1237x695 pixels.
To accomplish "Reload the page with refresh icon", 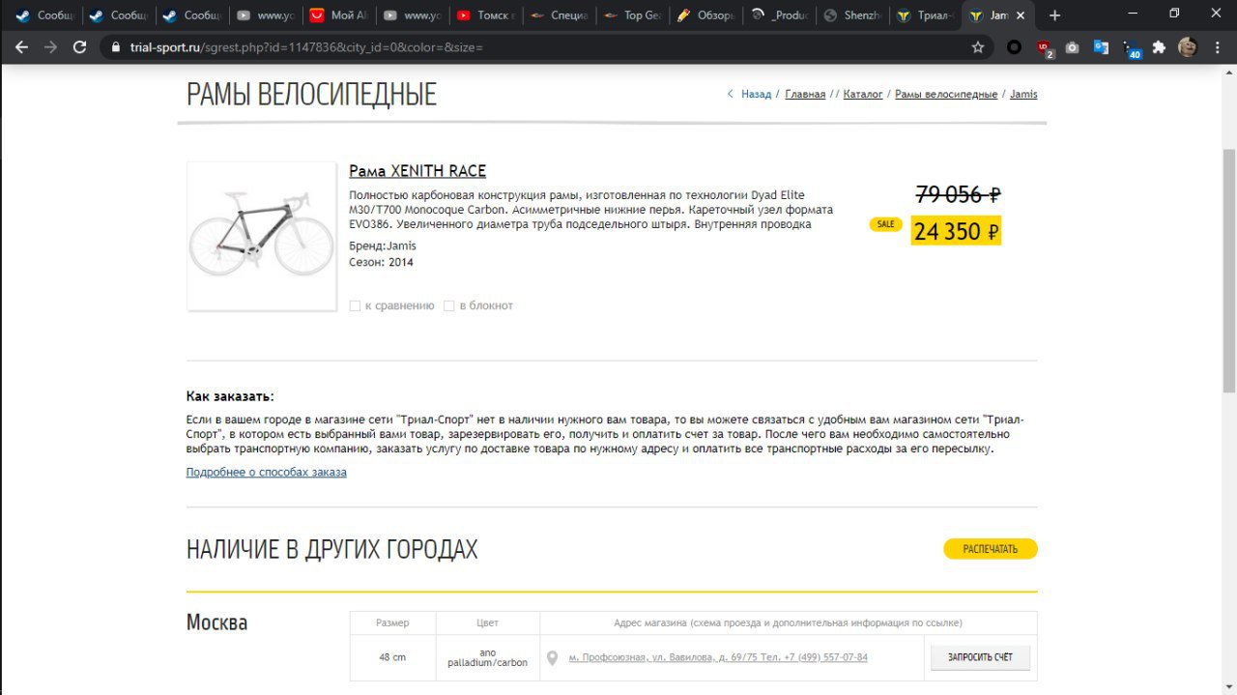I will [80, 46].
